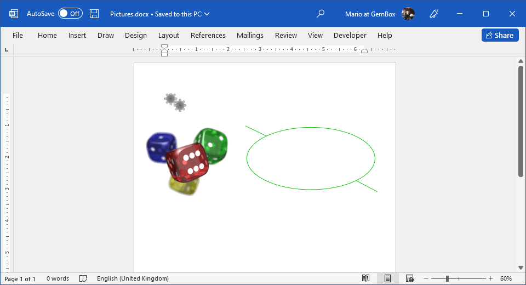
Task: Click the Share button
Action: (500, 35)
